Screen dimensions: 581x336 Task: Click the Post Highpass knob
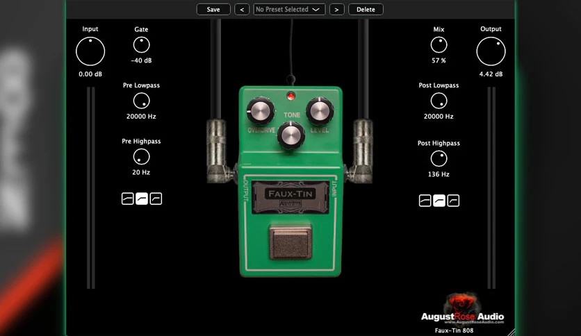[x=439, y=158]
